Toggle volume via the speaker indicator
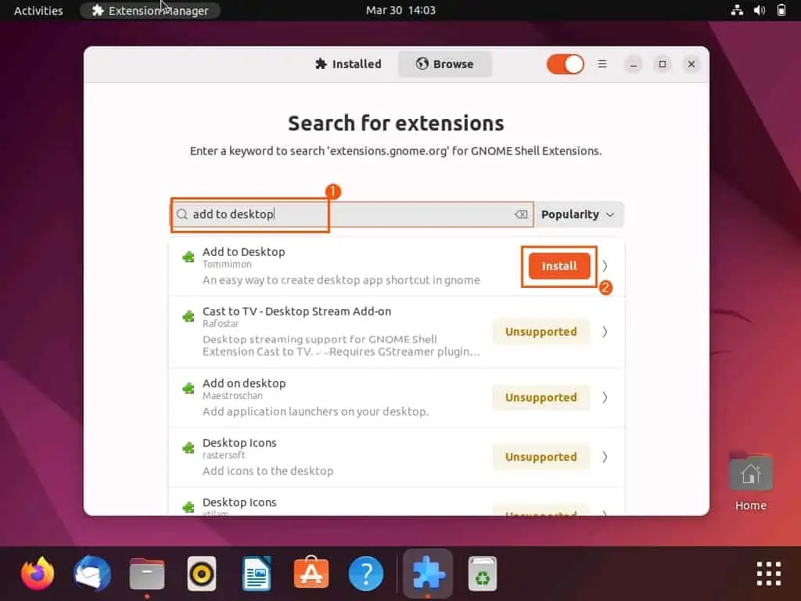Image resolution: width=801 pixels, height=601 pixels. click(x=760, y=10)
